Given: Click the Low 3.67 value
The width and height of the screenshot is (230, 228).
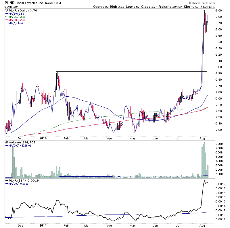Looking at the screenshot, I should [x=133, y=7].
